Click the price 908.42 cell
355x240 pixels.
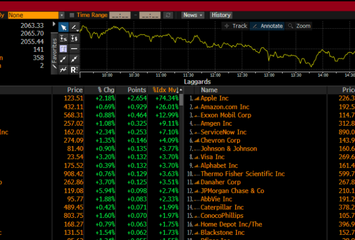click(73, 174)
